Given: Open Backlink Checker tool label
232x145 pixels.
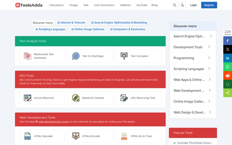Looking at the screenshot, I should point(93,98).
